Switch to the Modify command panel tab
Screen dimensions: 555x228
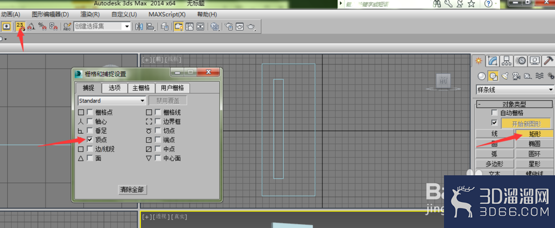pos(493,61)
